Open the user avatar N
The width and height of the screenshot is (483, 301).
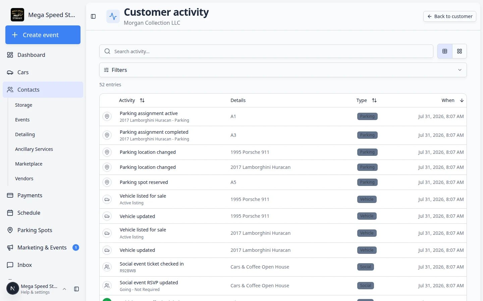point(13,288)
